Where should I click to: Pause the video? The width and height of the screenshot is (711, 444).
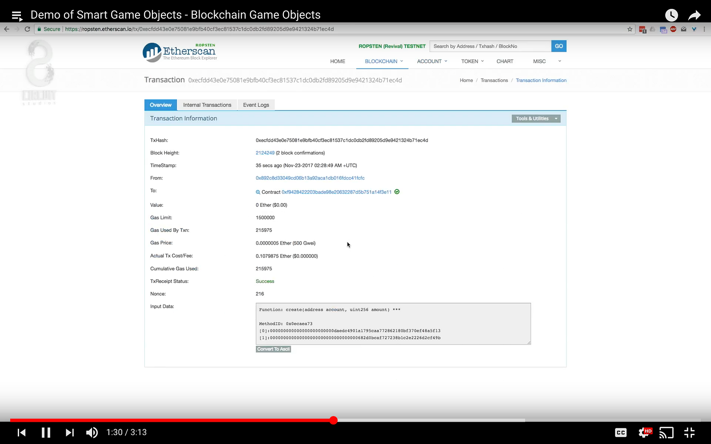pos(46,432)
